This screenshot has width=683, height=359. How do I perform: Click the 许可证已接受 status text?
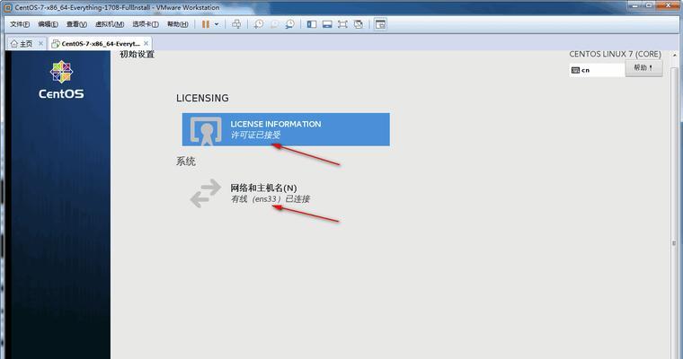255,135
